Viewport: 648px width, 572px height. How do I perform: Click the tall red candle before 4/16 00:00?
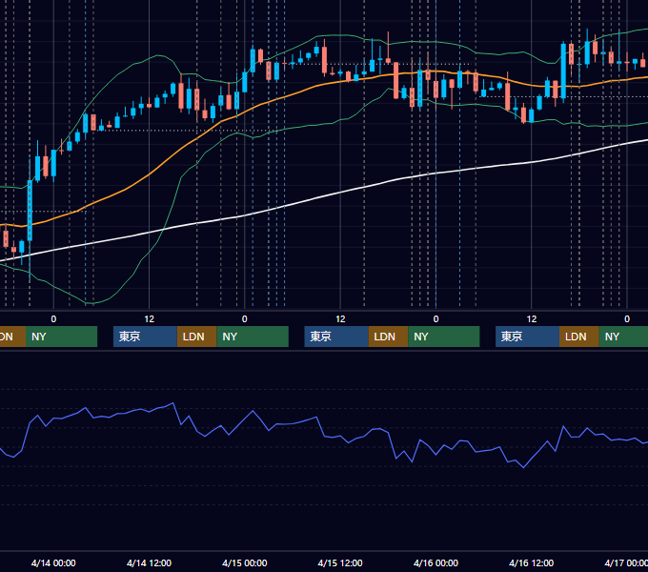point(395,81)
